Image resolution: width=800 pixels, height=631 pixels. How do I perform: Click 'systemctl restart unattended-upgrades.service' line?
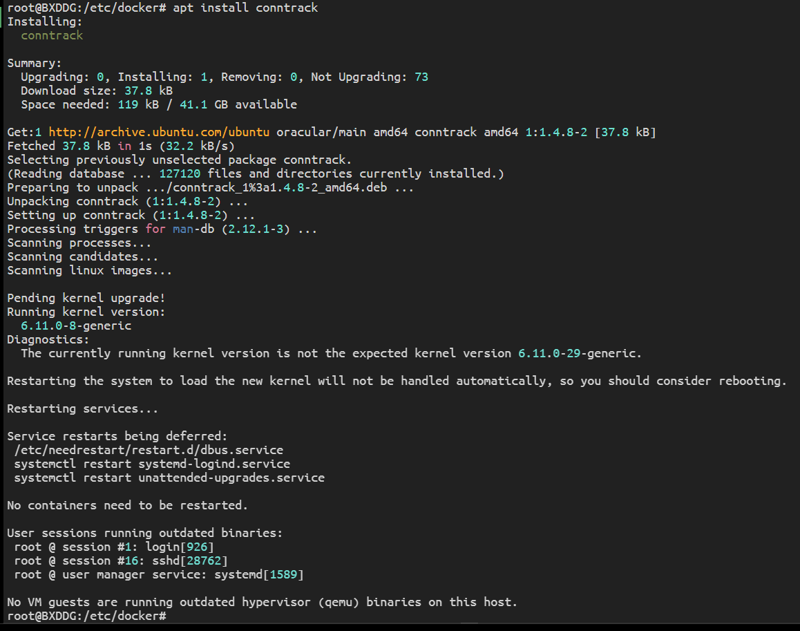click(169, 478)
